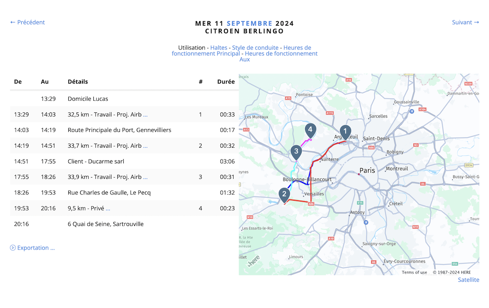Switch to the Haltes view
This screenshot has height=308, width=489.
point(219,48)
